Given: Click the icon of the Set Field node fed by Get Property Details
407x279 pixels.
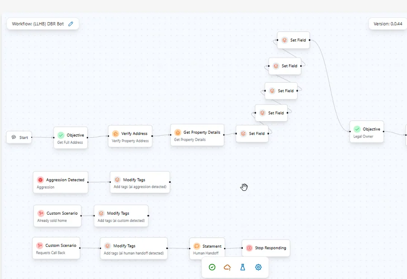Looking at the screenshot, I should pos(243,134).
